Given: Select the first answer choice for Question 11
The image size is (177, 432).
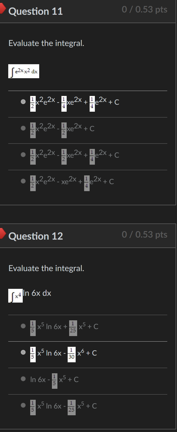Looking at the screenshot, I should 23,102.
